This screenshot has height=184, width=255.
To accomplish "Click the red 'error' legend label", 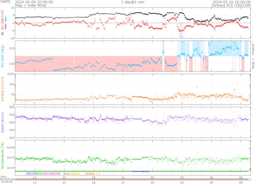I will point(67,174).
